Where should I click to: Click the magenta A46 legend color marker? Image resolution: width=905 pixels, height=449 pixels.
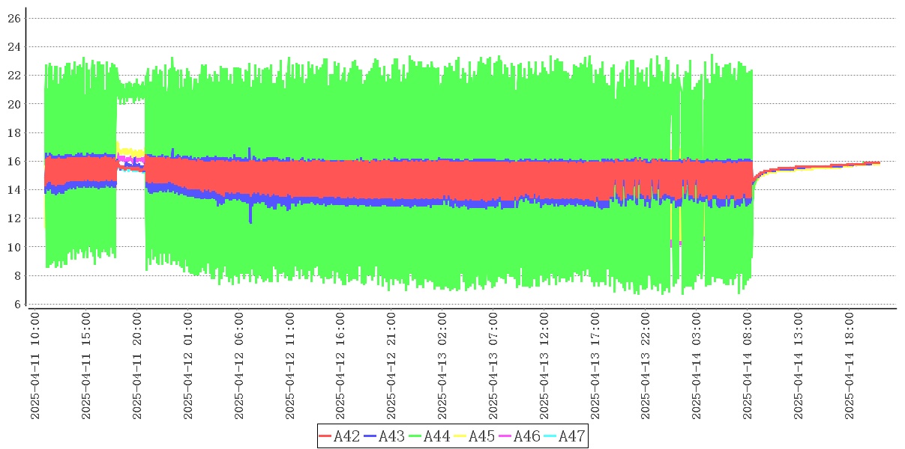(x=505, y=436)
